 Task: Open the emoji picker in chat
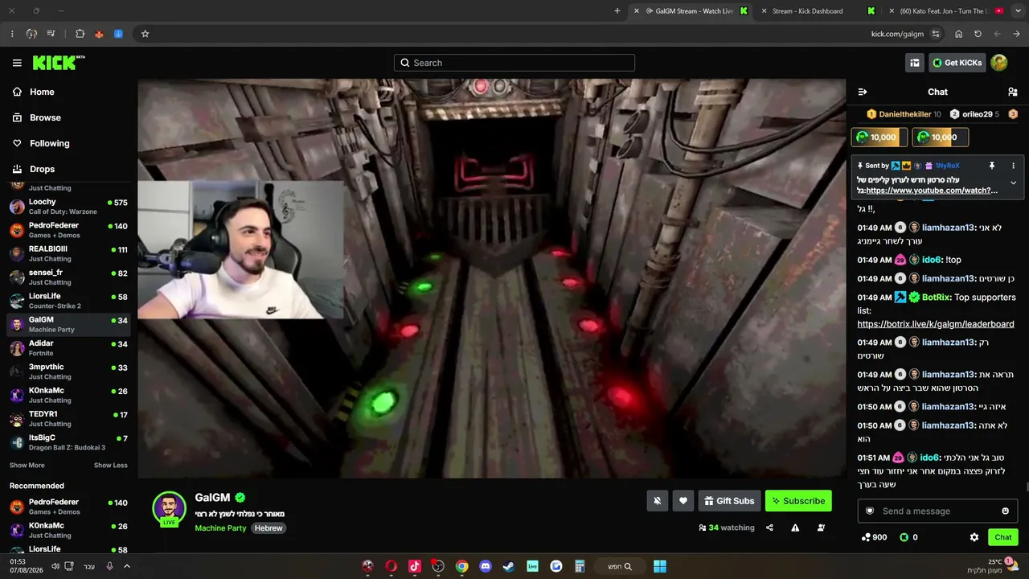pyautogui.click(x=1005, y=511)
